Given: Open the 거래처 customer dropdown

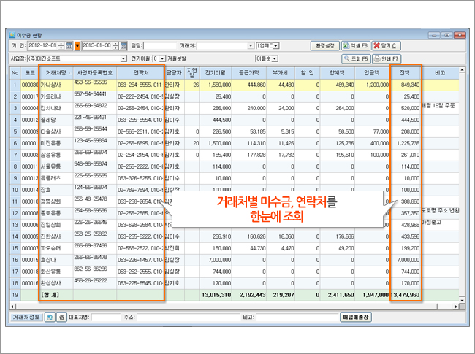Looking at the screenshot, I should (251, 45).
